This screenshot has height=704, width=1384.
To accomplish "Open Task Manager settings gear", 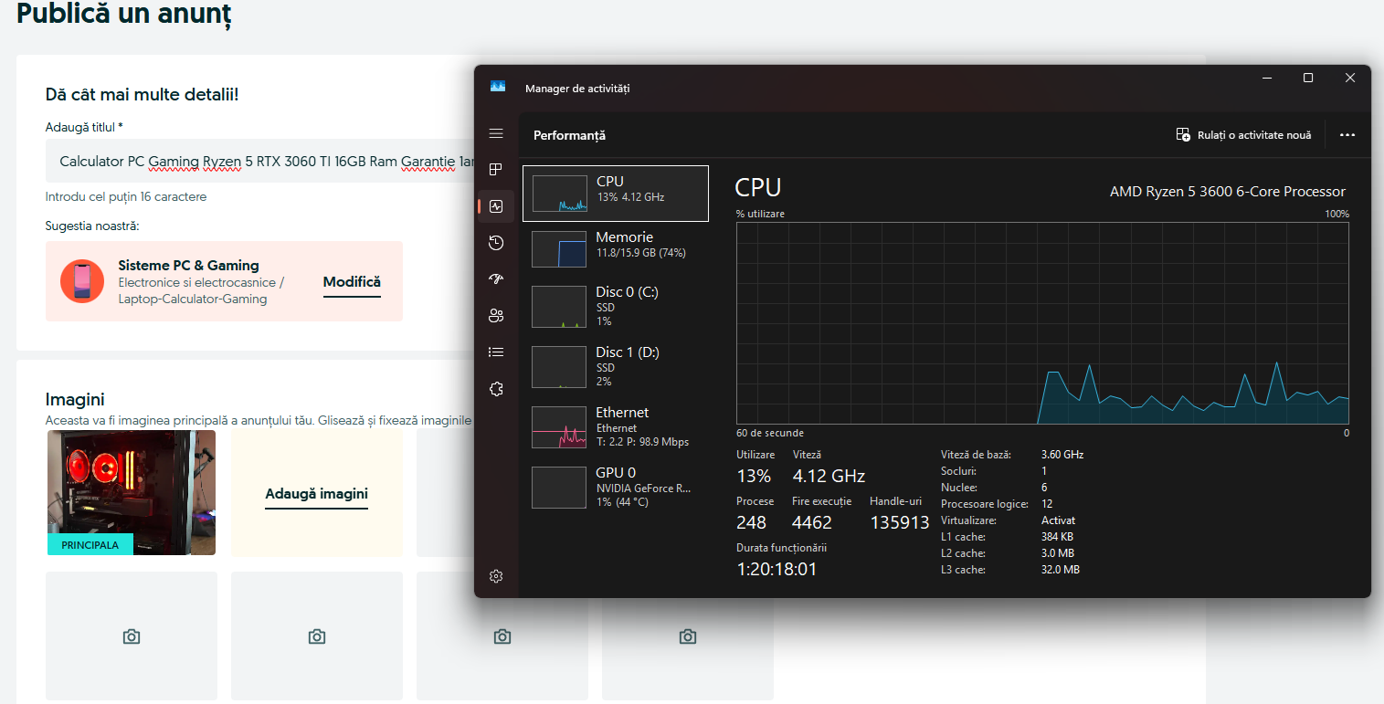I will pos(496,576).
